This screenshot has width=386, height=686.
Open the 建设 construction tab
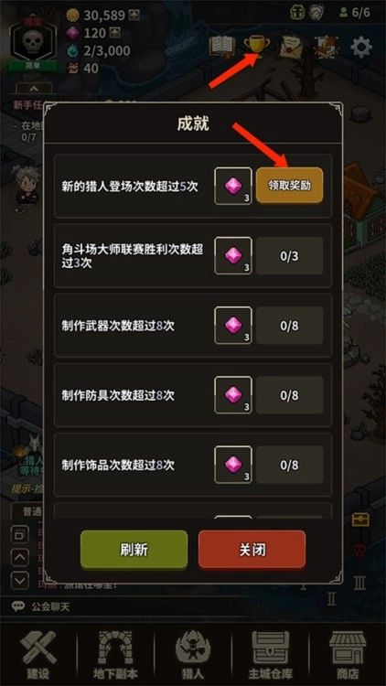tap(38, 655)
